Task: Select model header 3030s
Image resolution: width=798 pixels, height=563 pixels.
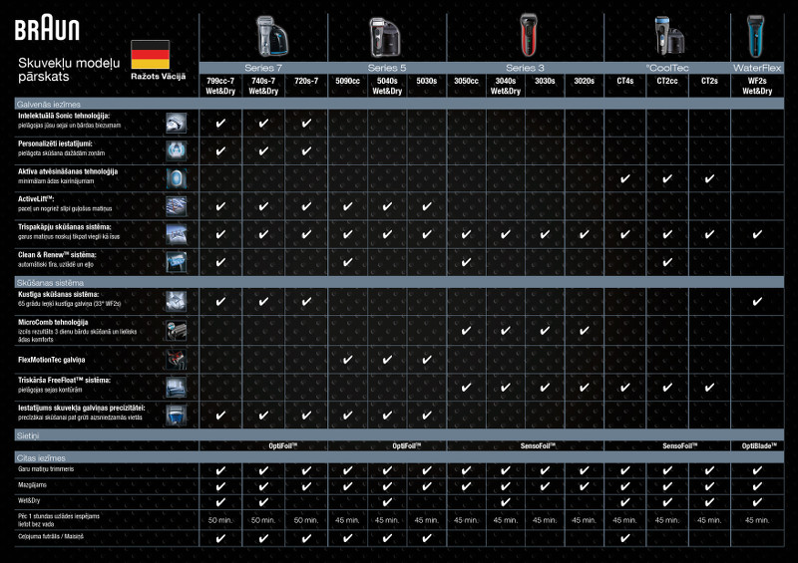Action: 545,81
